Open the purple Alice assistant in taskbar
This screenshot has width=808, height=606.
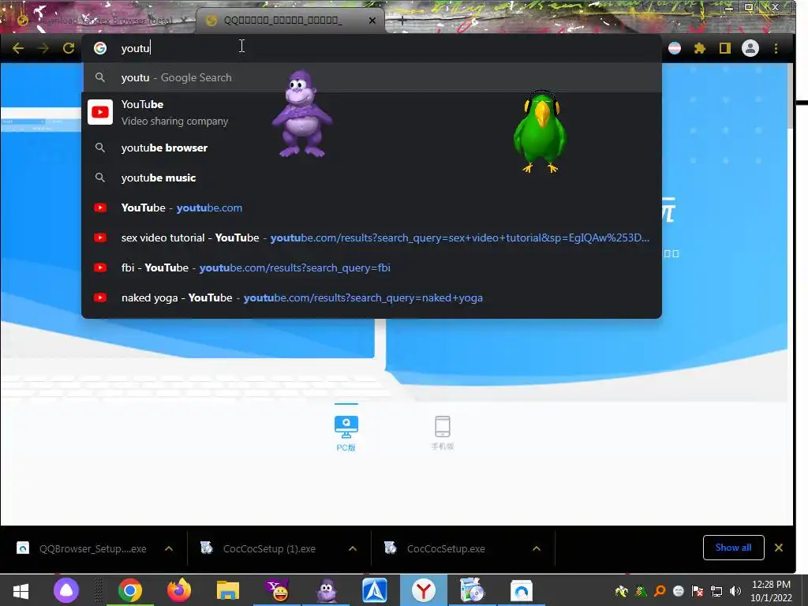coord(66,590)
